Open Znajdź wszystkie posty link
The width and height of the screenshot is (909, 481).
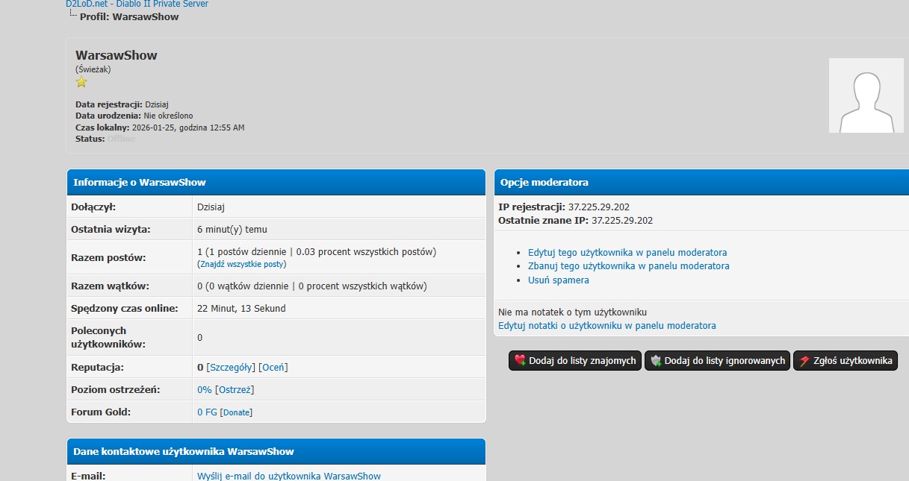(x=242, y=264)
